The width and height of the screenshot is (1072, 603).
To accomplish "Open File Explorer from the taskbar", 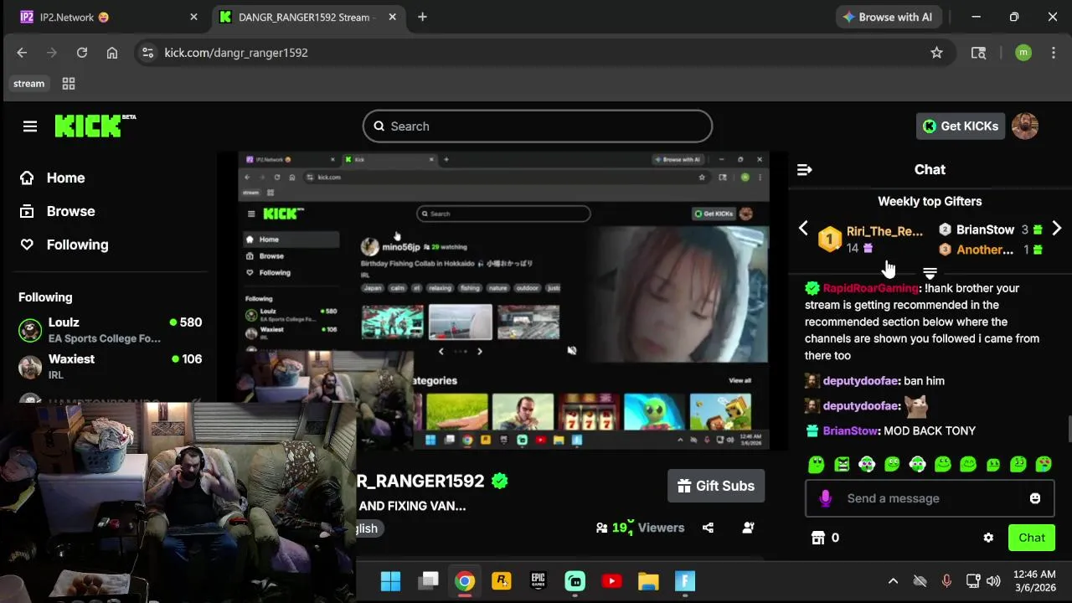I will coord(648,581).
